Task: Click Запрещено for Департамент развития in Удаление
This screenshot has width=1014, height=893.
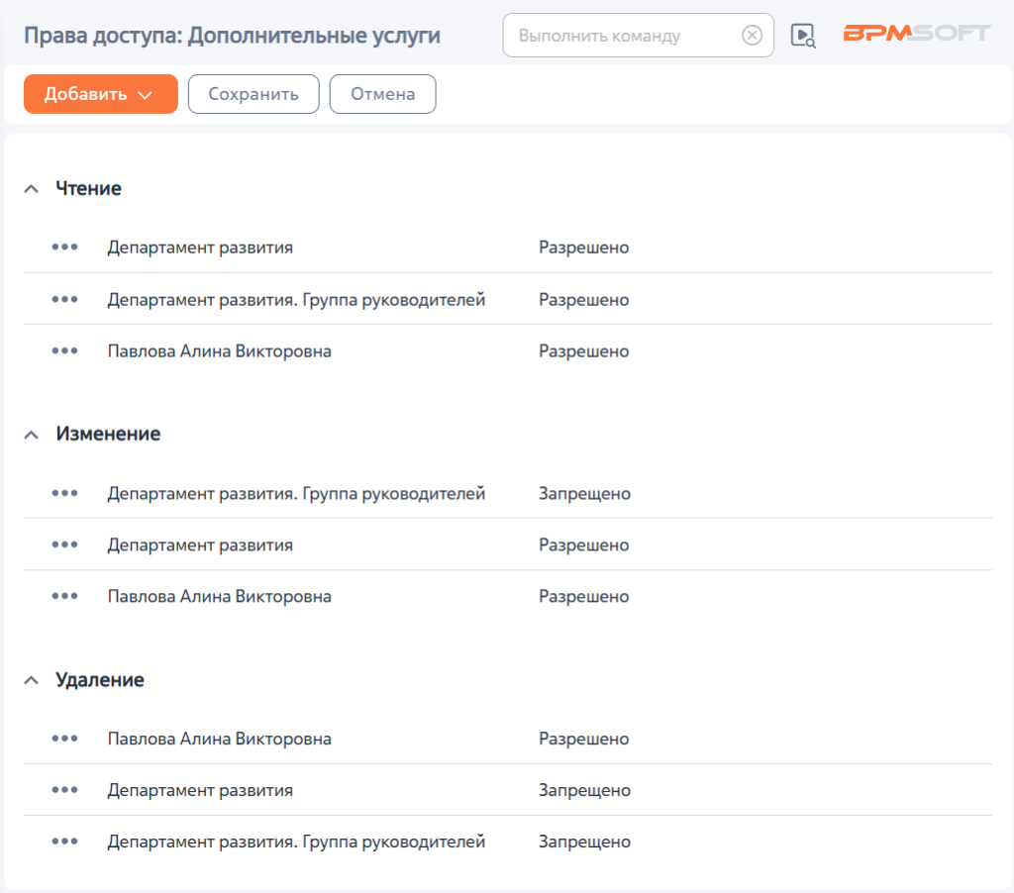Action: tap(584, 790)
